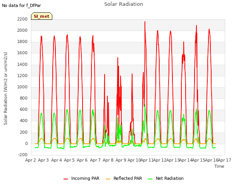Click the SI_met annotation label
Screen dimensions: 248x186
click(x=41, y=16)
